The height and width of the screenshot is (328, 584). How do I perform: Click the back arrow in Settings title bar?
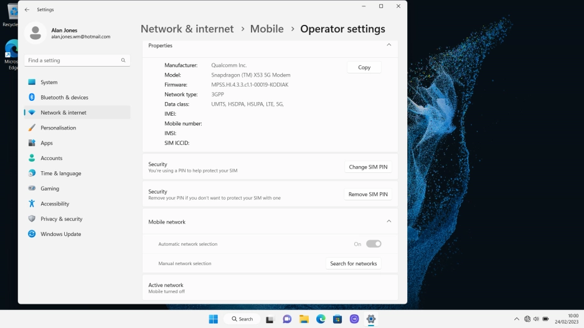tap(27, 9)
